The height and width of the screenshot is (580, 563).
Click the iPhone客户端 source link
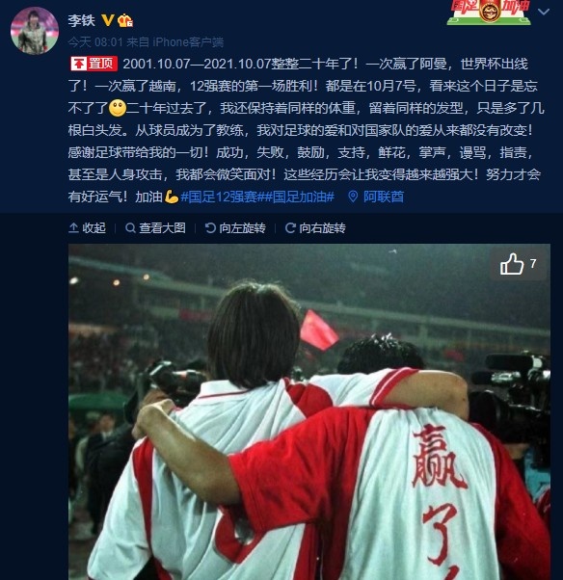(188, 42)
